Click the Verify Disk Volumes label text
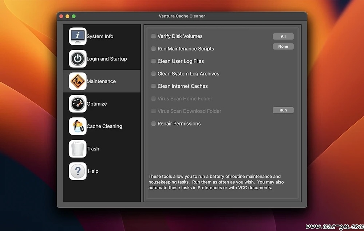This screenshot has height=231, width=364. point(180,36)
